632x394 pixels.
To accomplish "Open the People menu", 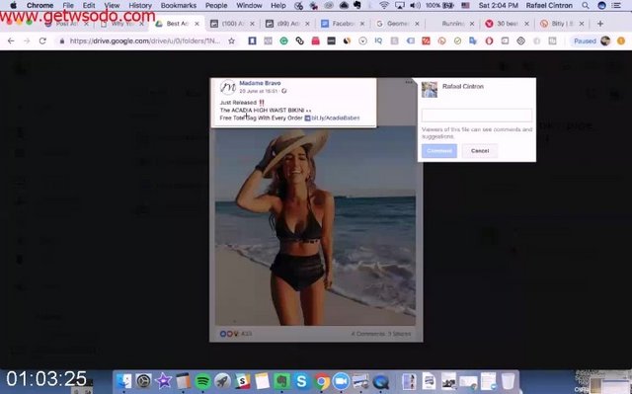I will pos(216,6).
